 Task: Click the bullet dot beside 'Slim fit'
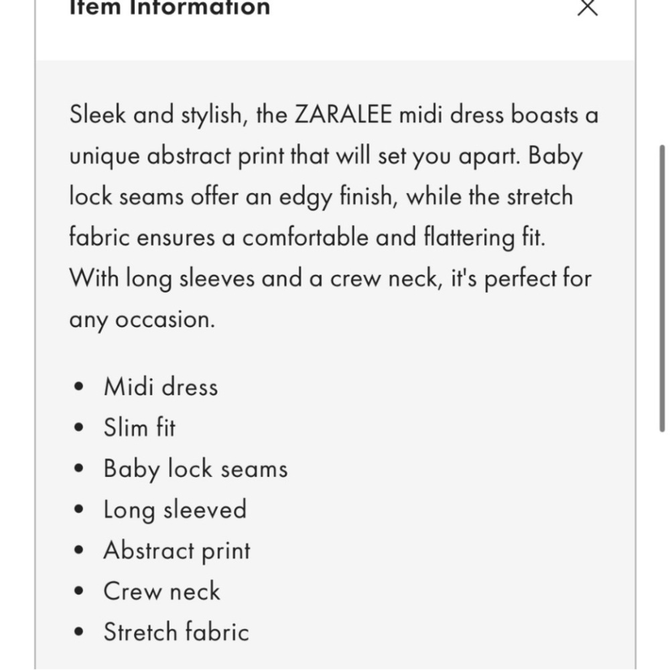pos(78,427)
